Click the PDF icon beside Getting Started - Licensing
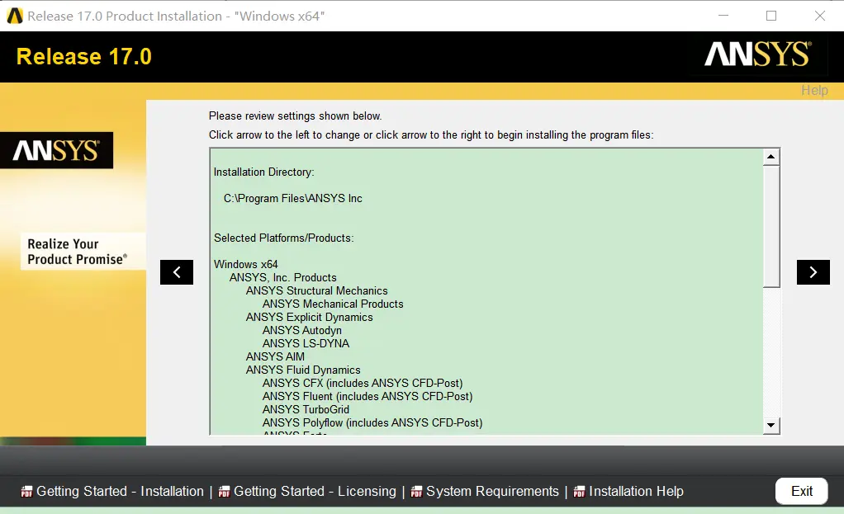 (224, 492)
